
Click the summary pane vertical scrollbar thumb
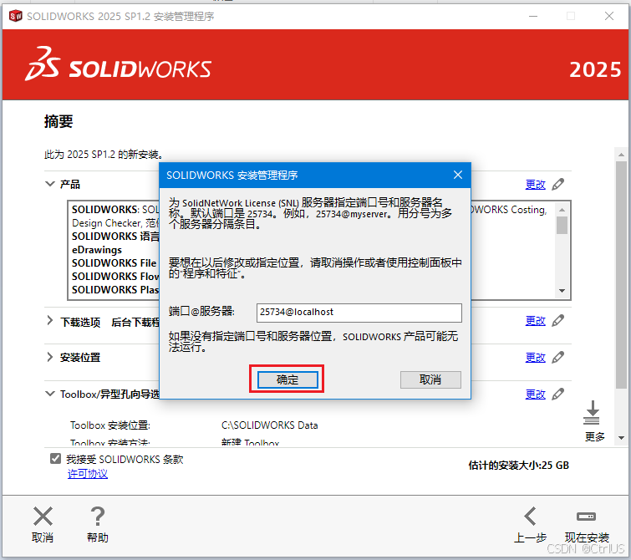coord(621,275)
